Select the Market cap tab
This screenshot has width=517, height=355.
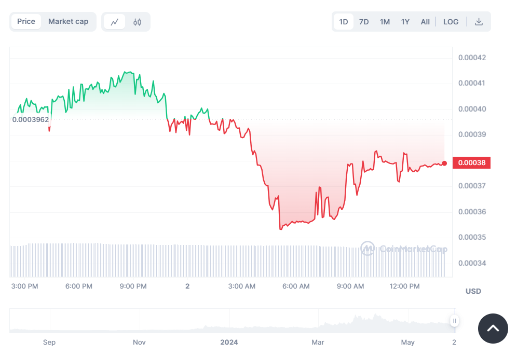pyautogui.click(x=68, y=21)
